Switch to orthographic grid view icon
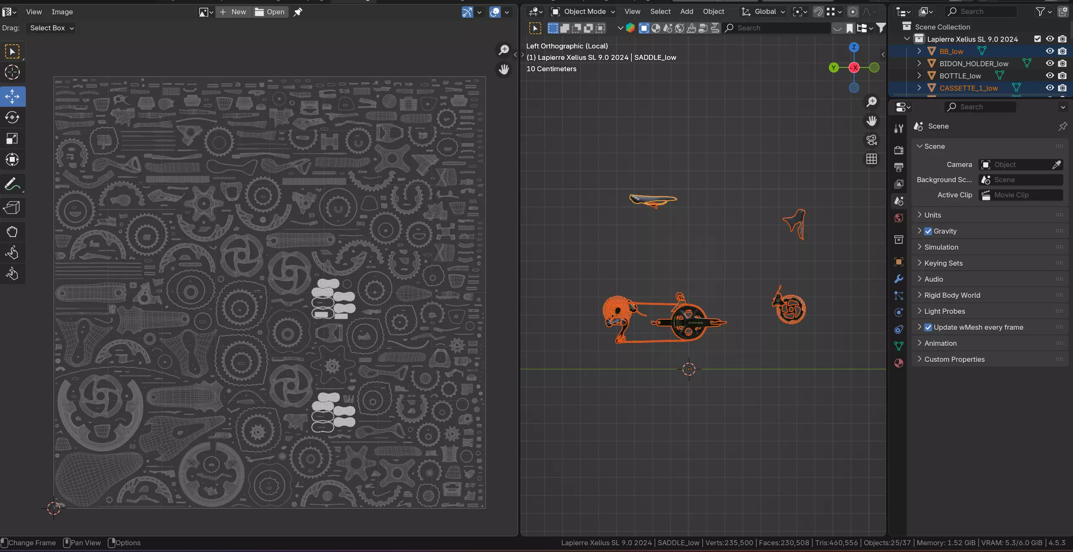Image resolution: width=1073 pixels, height=552 pixels. 871,159
